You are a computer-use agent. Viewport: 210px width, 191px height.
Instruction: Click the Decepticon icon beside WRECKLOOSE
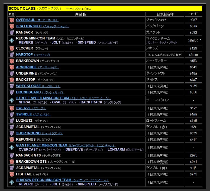(12, 86)
